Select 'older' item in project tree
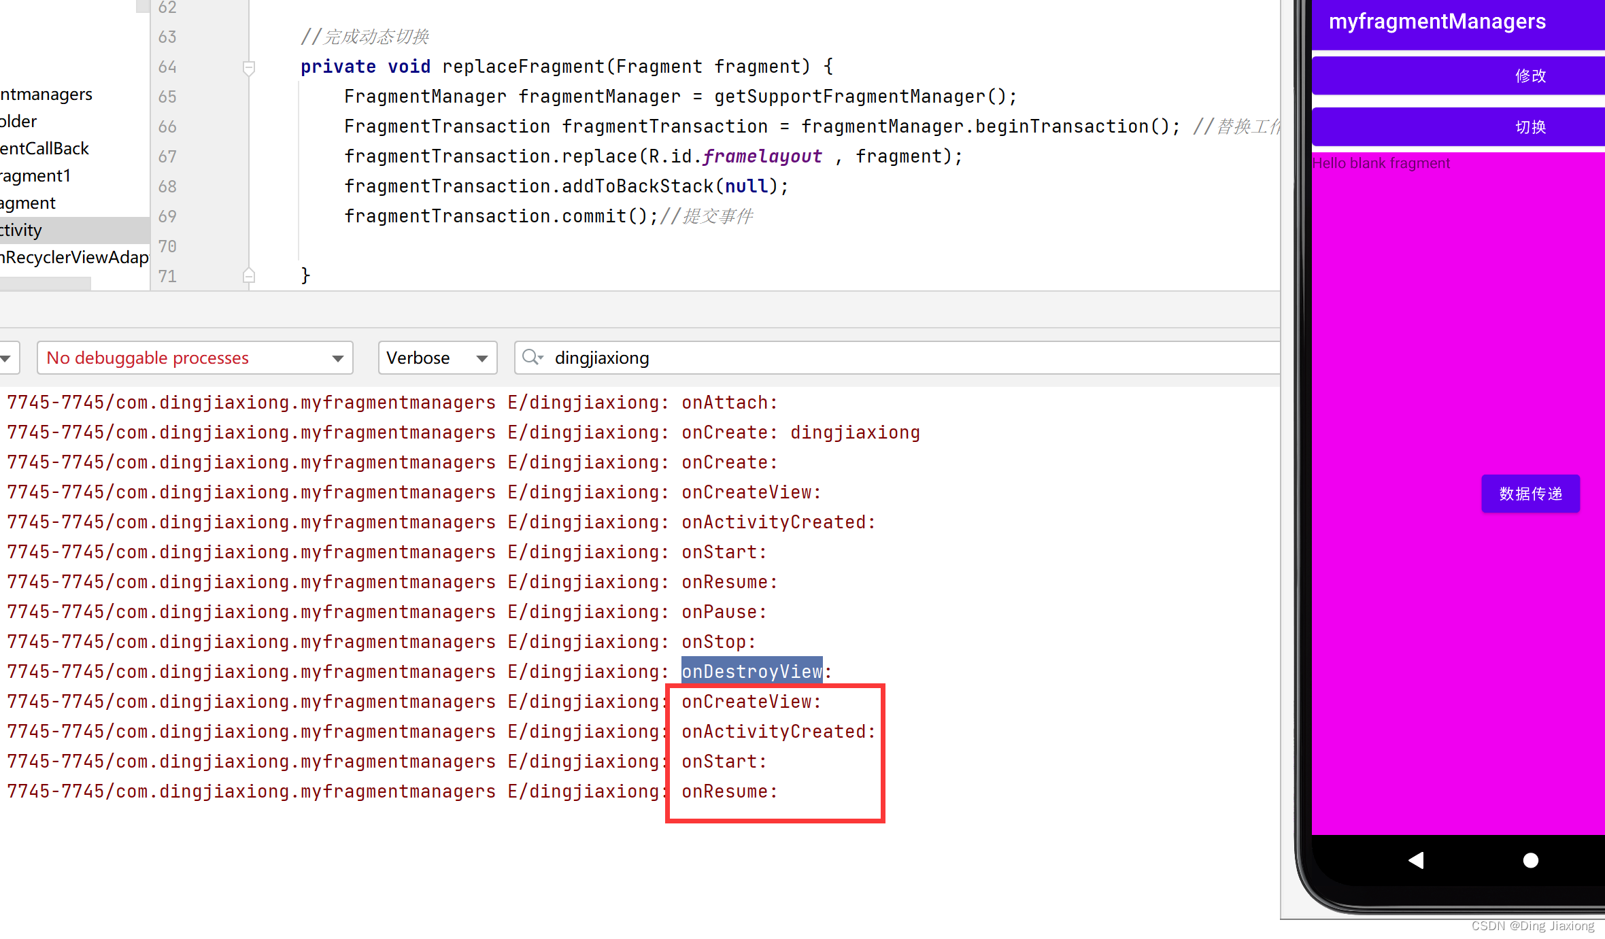Image resolution: width=1605 pixels, height=939 pixels. 18,122
